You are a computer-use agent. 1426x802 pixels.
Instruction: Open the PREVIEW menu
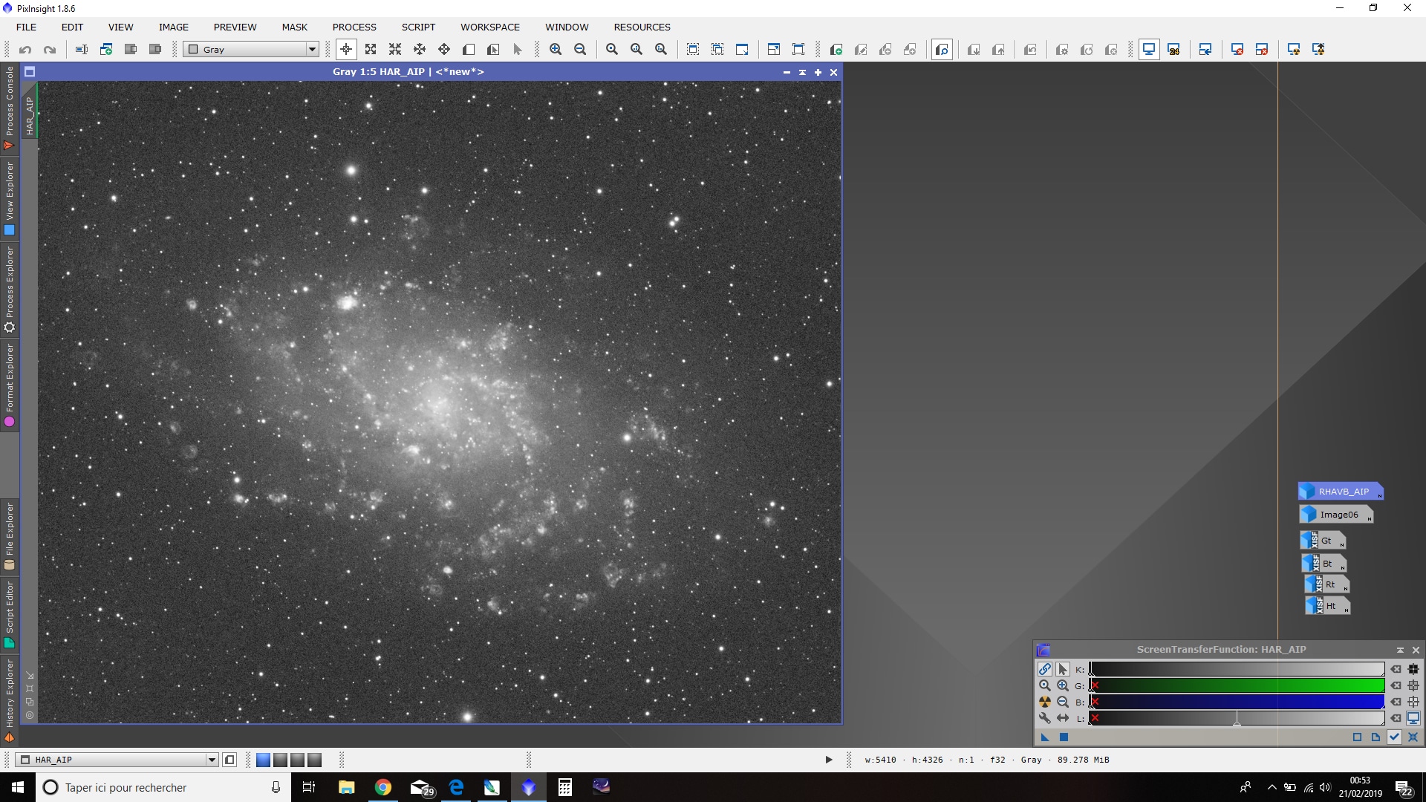[235, 27]
